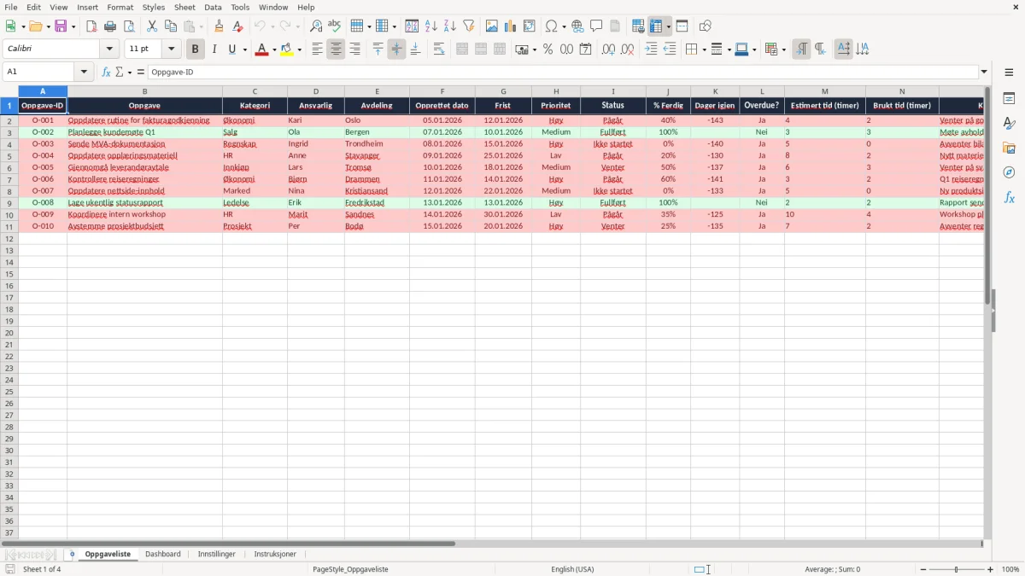Screen dimensions: 1025x576
Task: Click row header 9
Action: (x=9, y=203)
